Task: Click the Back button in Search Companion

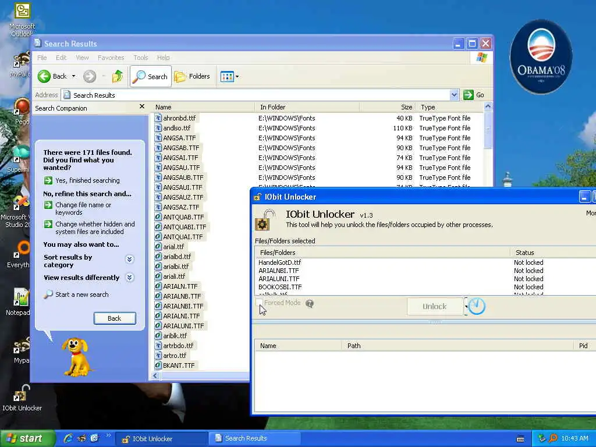Action: 115,318
